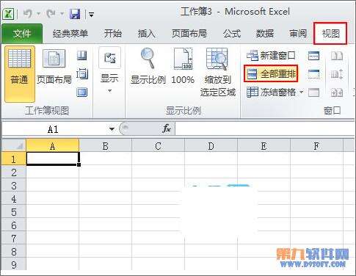Select row 6 header

click(14, 225)
